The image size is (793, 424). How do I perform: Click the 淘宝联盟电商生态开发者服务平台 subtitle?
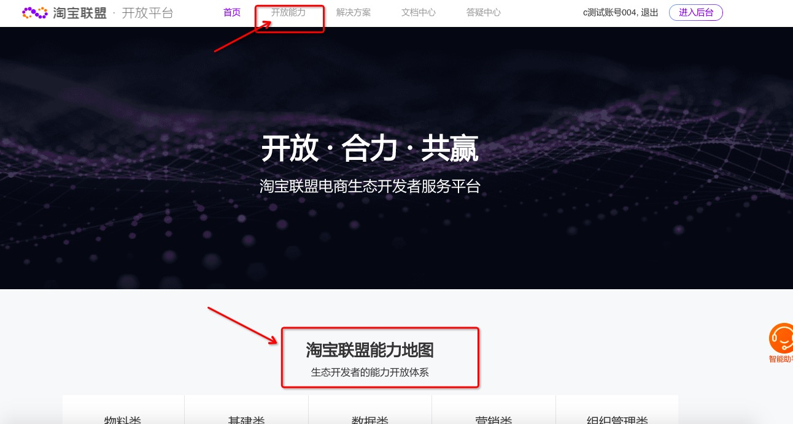pos(370,186)
